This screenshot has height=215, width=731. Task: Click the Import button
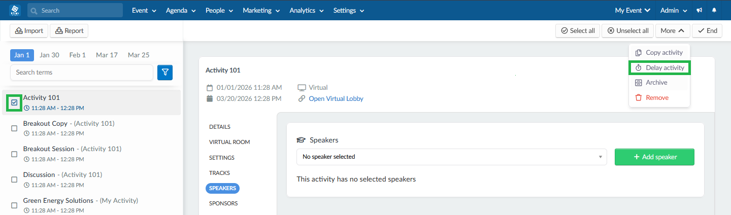click(29, 31)
